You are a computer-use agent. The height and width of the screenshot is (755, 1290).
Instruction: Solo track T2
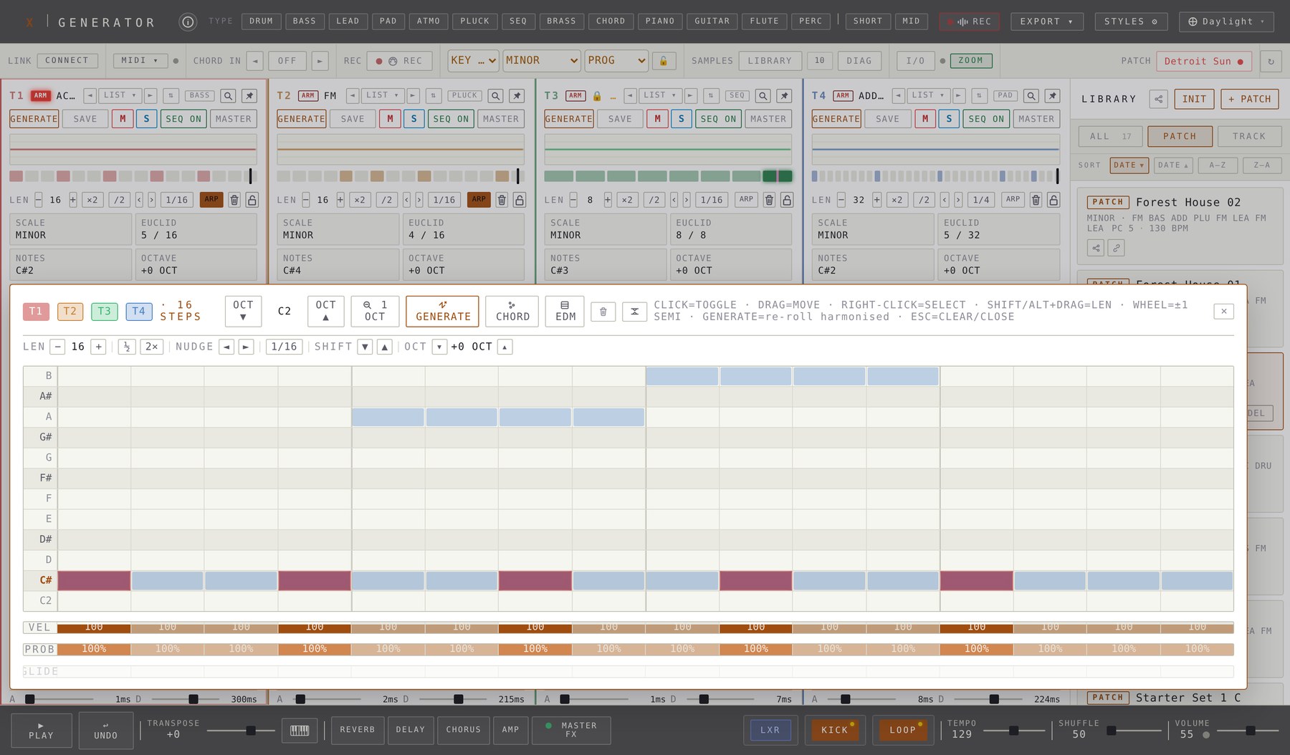pyautogui.click(x=414, y=119)
